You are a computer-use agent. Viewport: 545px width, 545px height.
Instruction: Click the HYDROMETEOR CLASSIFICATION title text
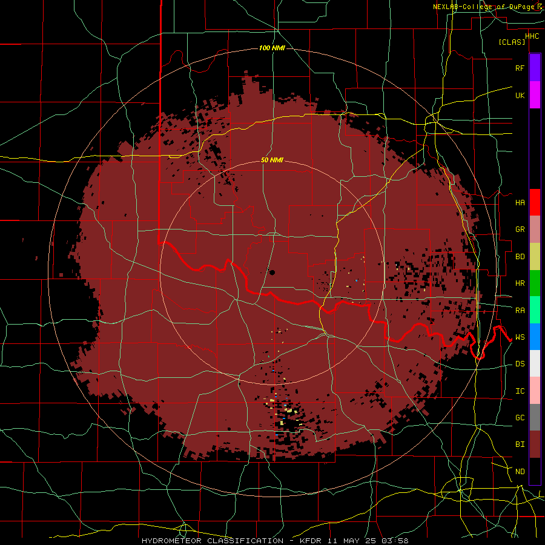213,541
